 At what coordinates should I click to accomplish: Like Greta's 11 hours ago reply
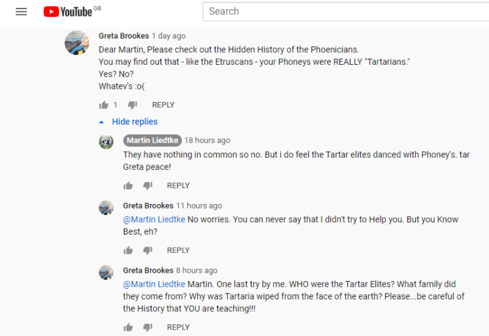point(128,250)
